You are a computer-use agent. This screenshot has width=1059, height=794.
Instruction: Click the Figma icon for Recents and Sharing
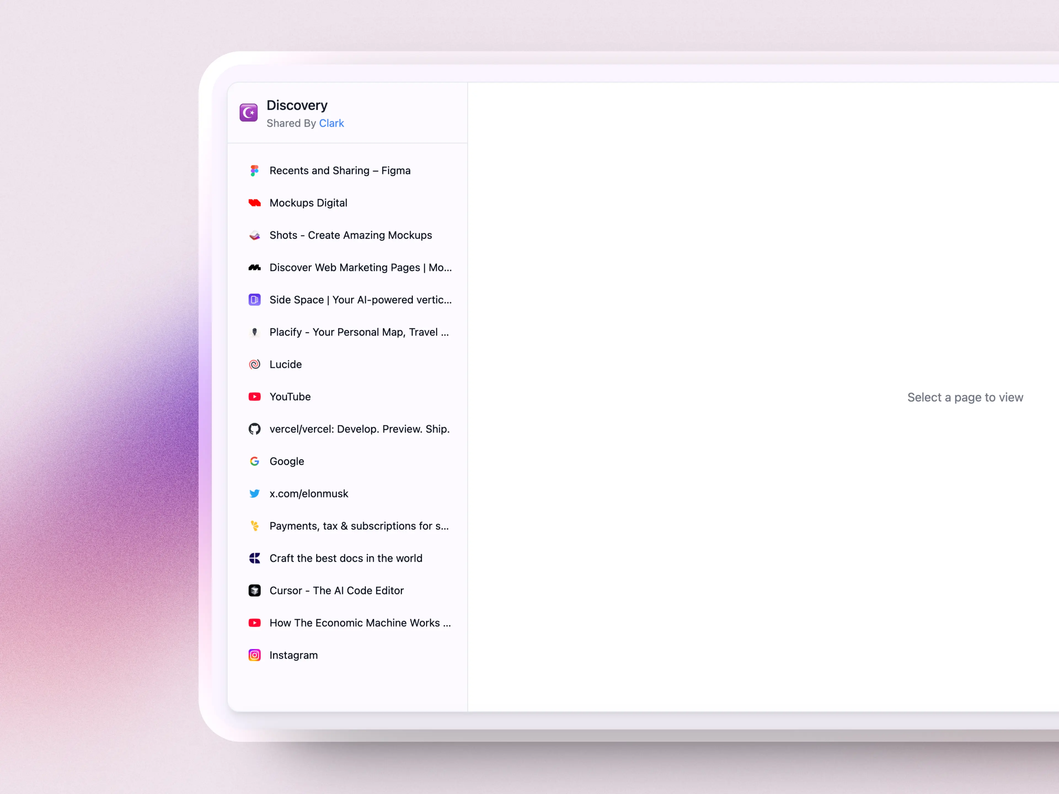pyautogui.click(x=253, y=170)
